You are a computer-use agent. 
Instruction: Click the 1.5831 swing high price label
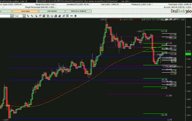[x=140, y=31]
